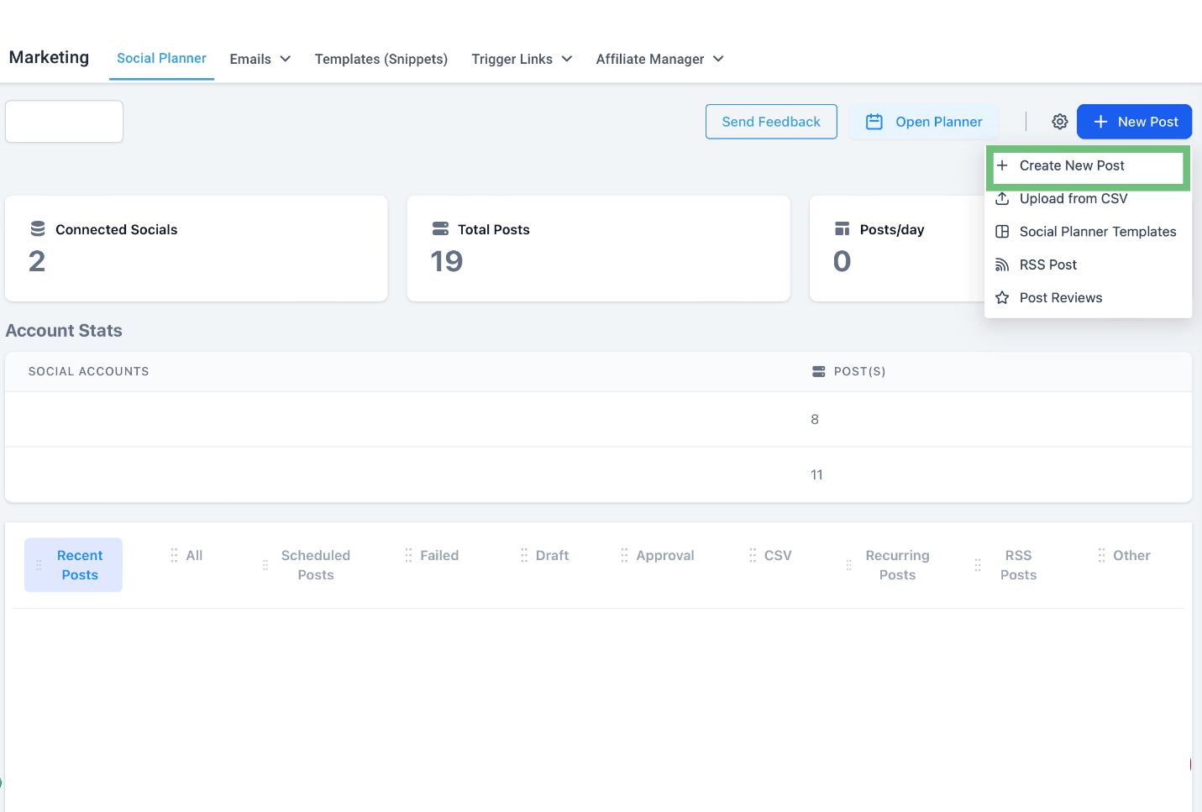Click the RSS feed icon in menu
This screenshot has width=1202, height=812.
(x=1002, y=265)
